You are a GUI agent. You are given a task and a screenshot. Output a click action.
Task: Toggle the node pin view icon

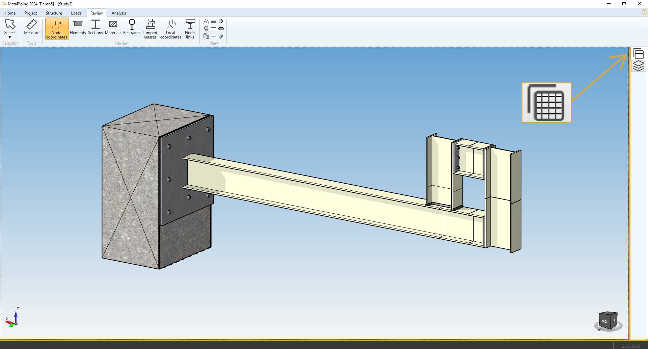coord(206,29)
